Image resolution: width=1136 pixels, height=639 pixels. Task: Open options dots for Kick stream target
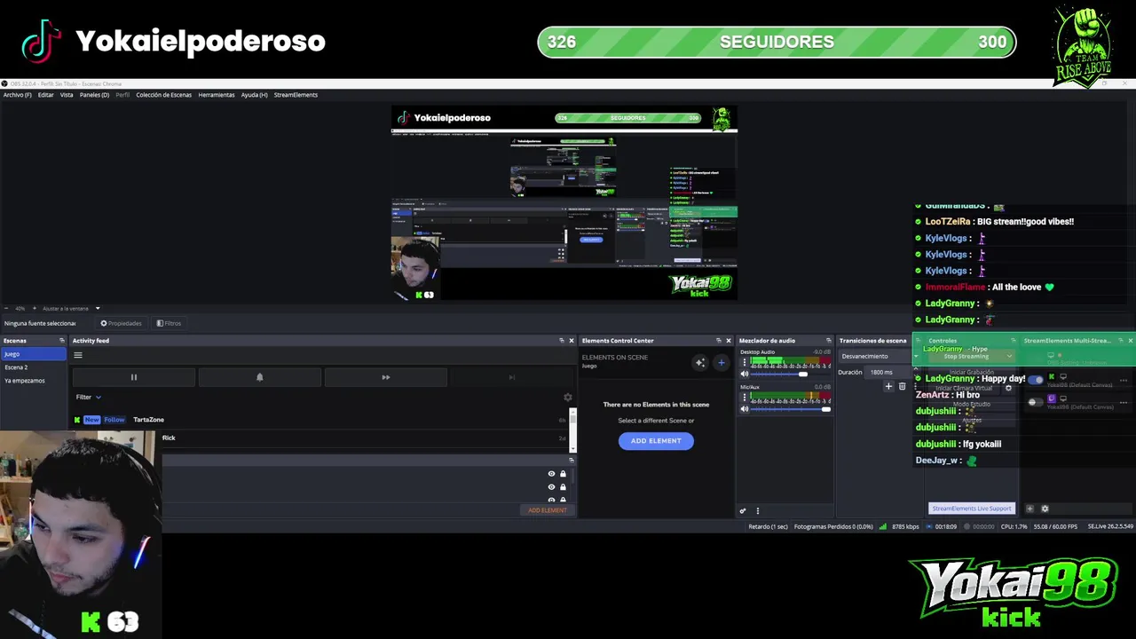tap(1124, 380)
